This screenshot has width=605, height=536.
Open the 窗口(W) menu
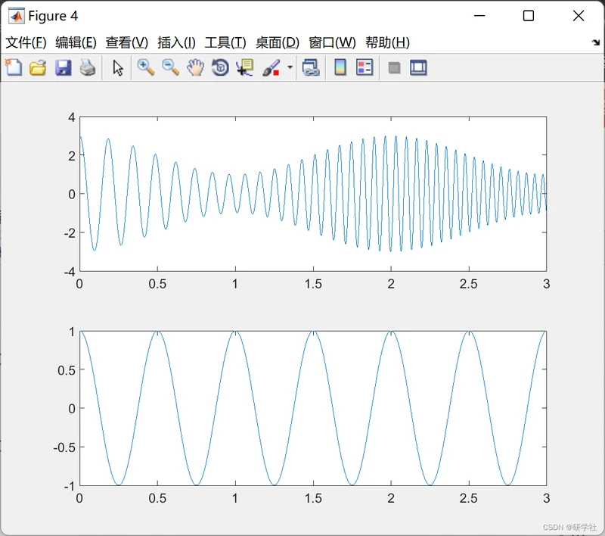332,42
